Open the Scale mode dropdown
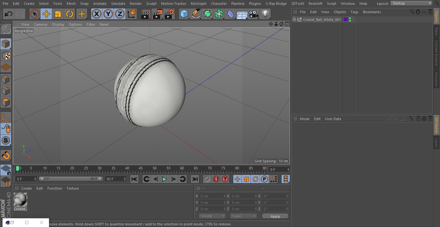440x227 pixels. point(244,216)
